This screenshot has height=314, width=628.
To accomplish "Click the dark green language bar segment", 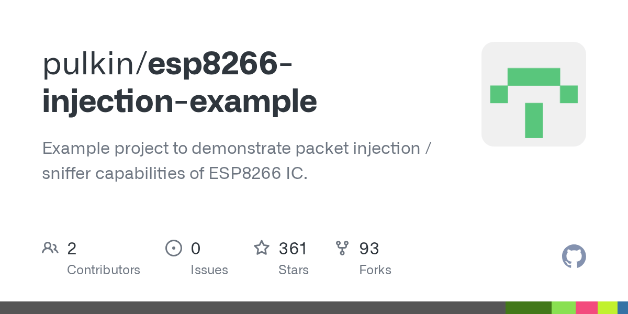I will click(x=528, y=308).
